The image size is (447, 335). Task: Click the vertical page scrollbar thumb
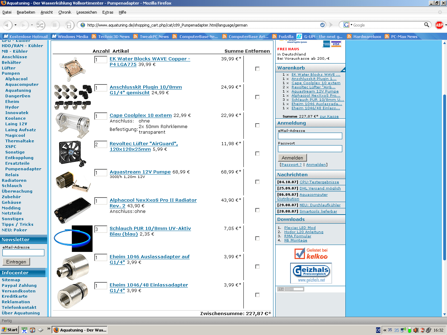coord(445,177)
